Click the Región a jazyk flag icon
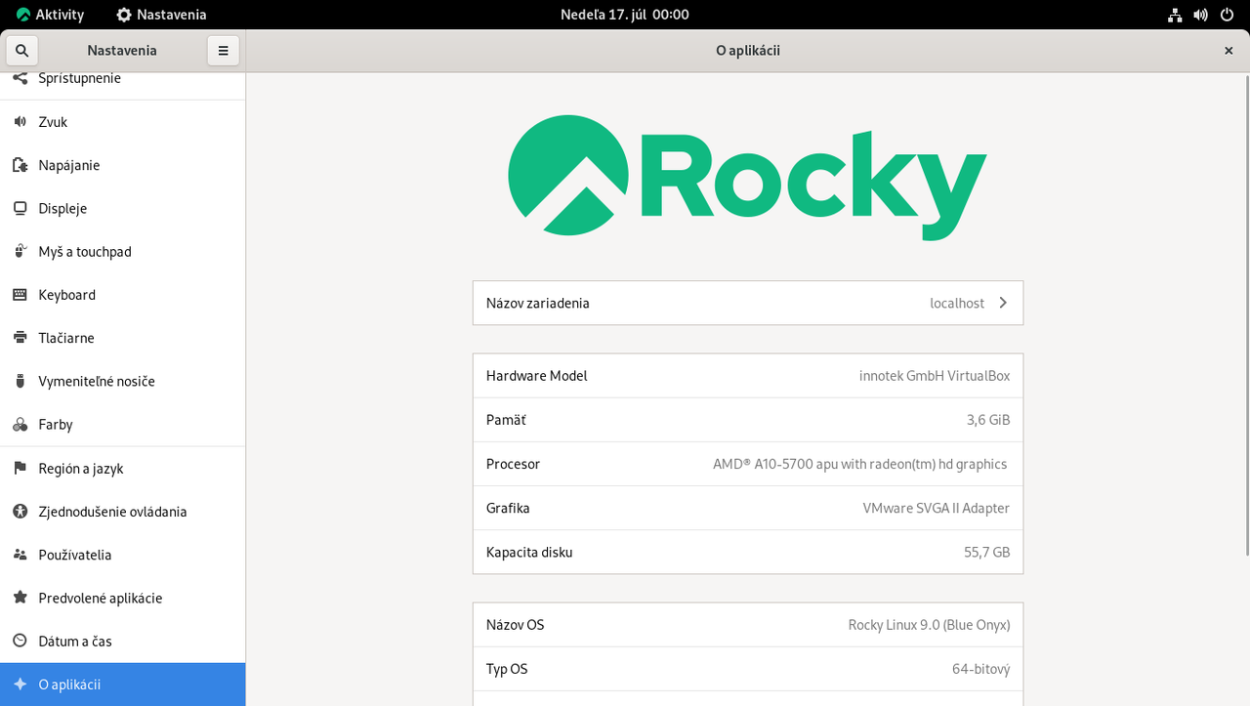The width and height of the screenshot is (1250, 706). (21, 468)
